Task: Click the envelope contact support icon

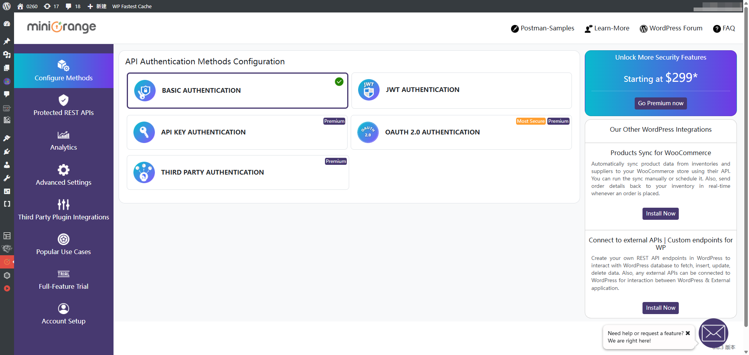Action: pos(713,333)
